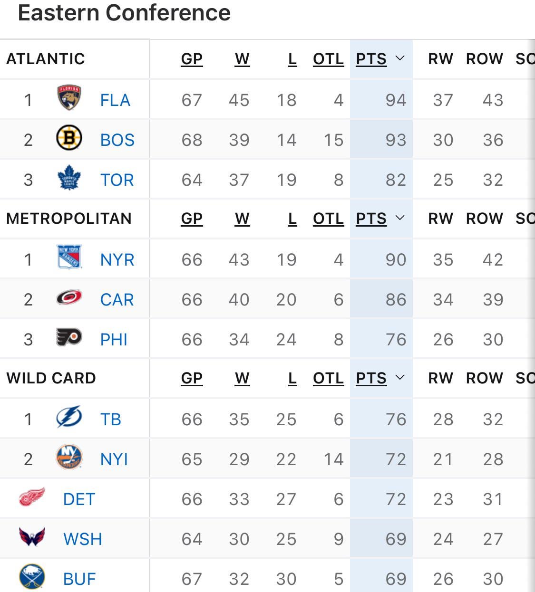The height and width of the screenshot is (592, 535).
Task: Sort the Wild Card table by W
Action: tap(242, 378)
